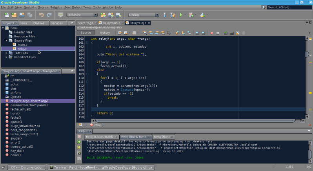Open the Debug configuration dropdown
Image resolution: width=313 pixels, height=171 pixels.
point(144,15)
